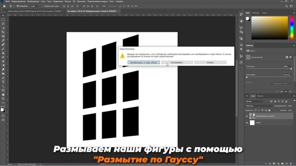Viewport: 296px width, 166px height.
Task: Select the Zoom tool
Action: tap(3, 98)
